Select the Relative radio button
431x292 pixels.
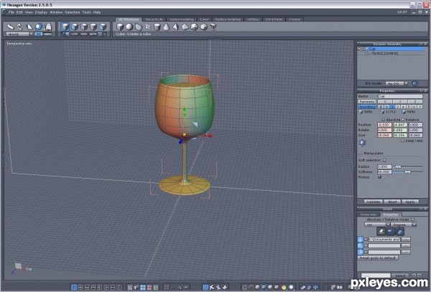403,120
